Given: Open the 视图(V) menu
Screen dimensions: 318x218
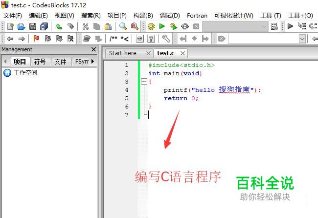Looking at the screenshot, I should click(64, 16).
